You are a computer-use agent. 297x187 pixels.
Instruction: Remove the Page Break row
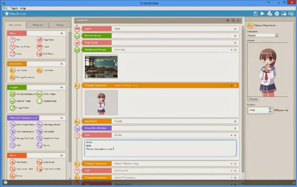[x=235, y=43]
